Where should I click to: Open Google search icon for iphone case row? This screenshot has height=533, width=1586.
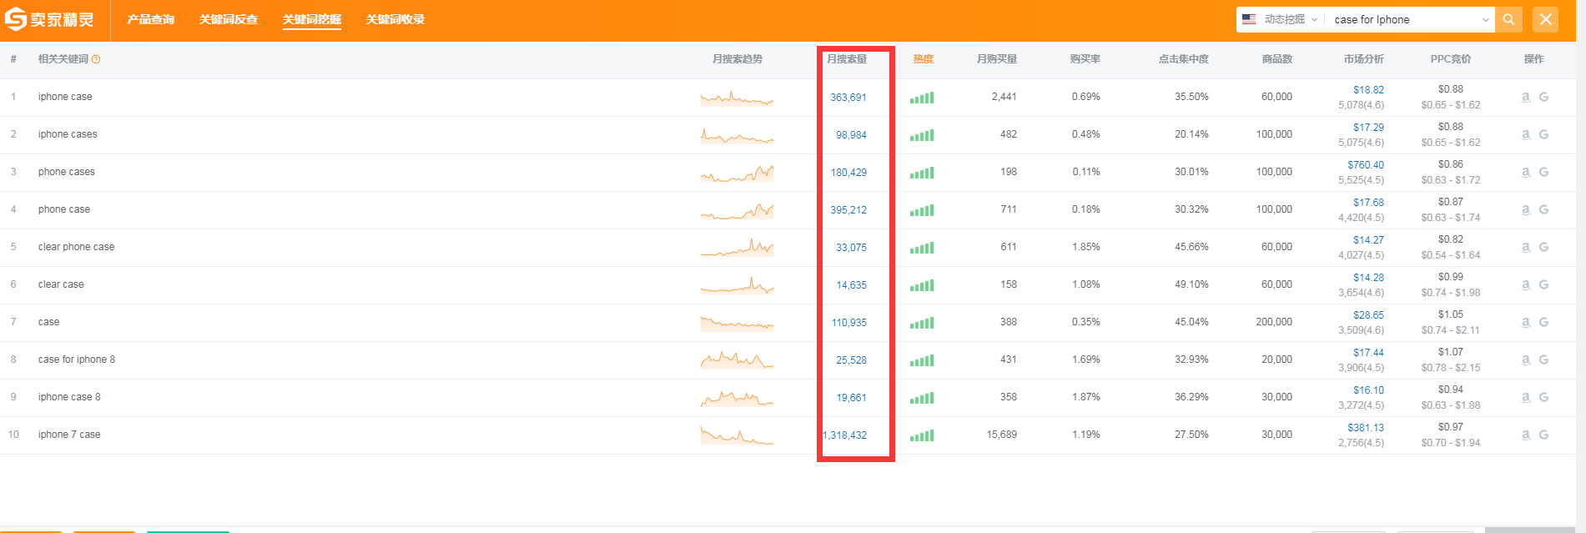(x=1543, y=97)
